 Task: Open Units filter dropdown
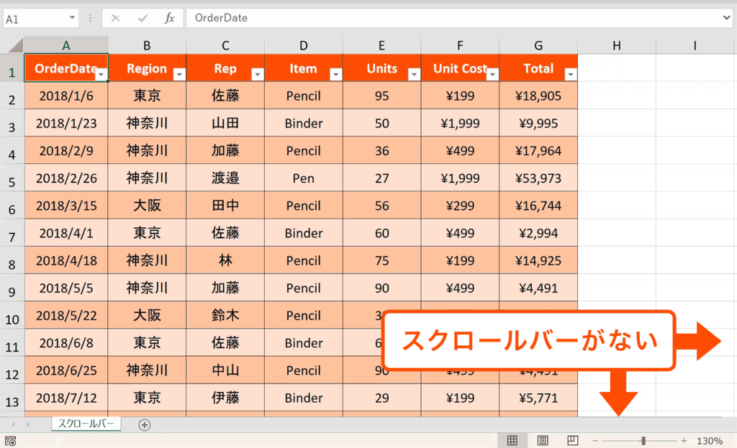[x=414, y=74]
